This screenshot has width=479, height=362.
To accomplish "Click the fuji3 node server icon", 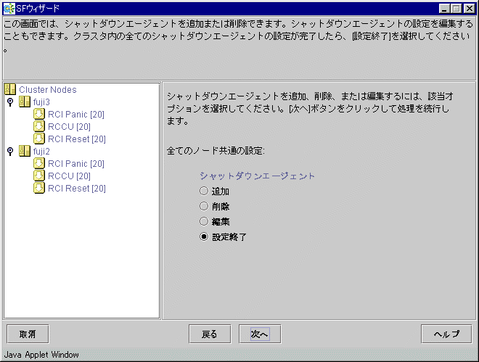I will pyautogui.click(x=25, y=102).
